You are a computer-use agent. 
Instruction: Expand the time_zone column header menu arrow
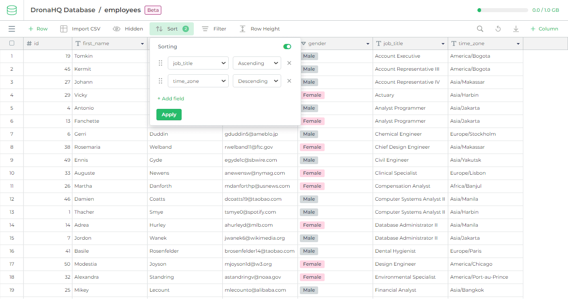pos(518,44)
